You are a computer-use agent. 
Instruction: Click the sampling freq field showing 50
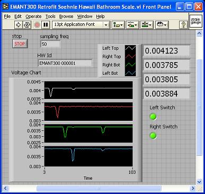click(50, 44)
